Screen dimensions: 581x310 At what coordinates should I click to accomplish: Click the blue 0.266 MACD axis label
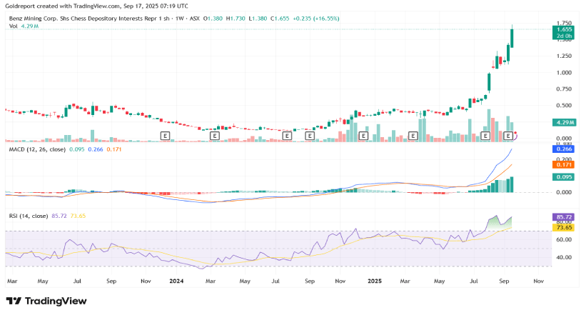[564, 149]
